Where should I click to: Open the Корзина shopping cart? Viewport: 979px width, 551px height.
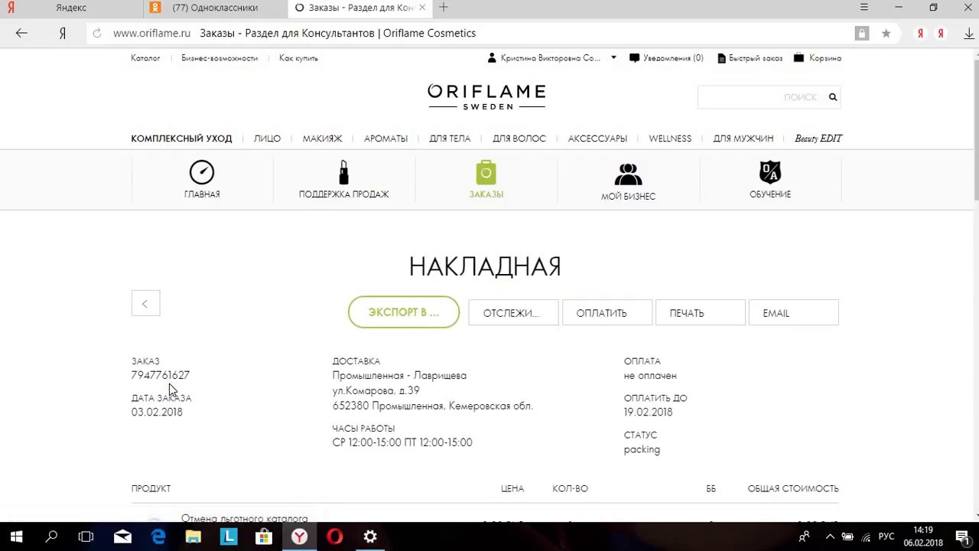pyautogui.click(x=818, y=58)
